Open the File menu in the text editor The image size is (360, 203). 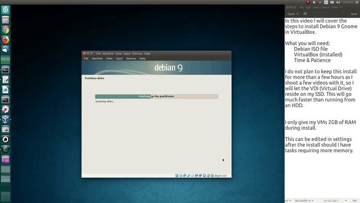click(x=301, y=7)
